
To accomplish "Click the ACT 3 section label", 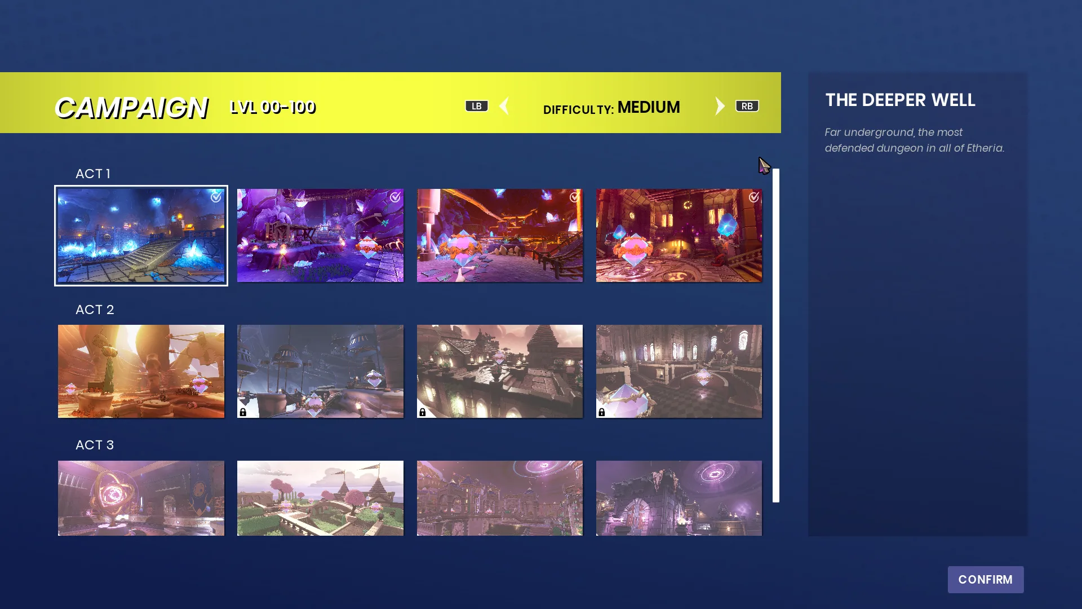I will click(95, 445).
